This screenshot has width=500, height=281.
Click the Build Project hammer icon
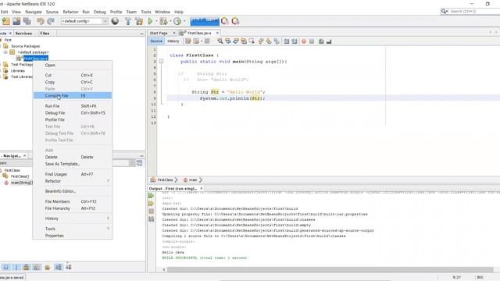coord(128,21)
